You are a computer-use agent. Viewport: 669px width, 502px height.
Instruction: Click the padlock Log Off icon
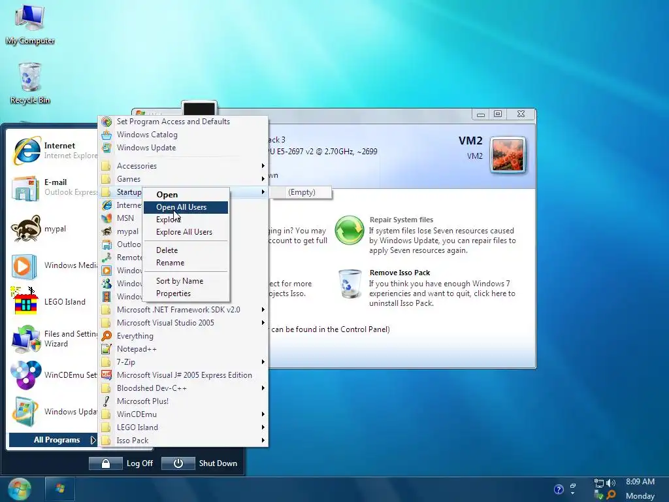pos(106,463)
